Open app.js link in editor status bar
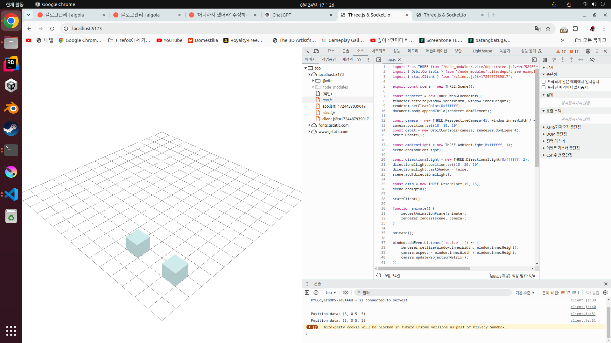Viewport: 611px width, 343px height. point(496,276)
